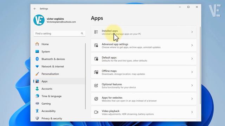Select Network & internet
The width and height of the screenshot is (225, 126).
[53, 66]
